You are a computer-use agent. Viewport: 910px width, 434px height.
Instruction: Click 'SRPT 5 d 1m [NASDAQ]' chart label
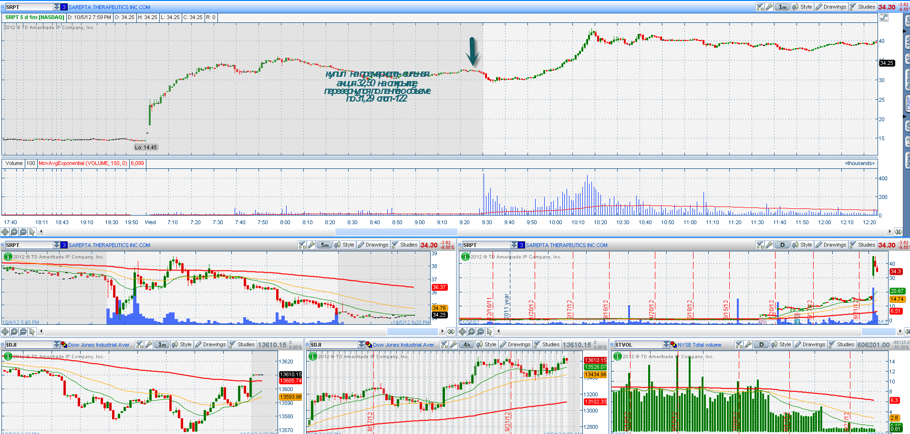tap(34, 17)
